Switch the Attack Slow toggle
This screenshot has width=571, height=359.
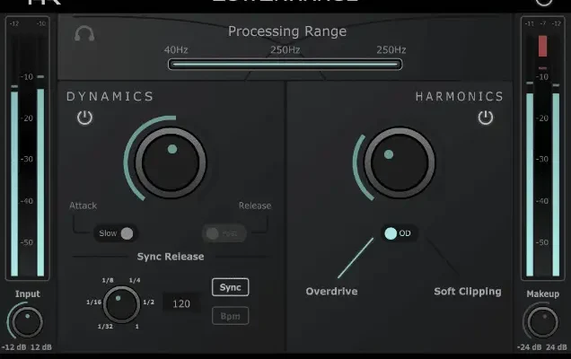click(x=117, y=233)
